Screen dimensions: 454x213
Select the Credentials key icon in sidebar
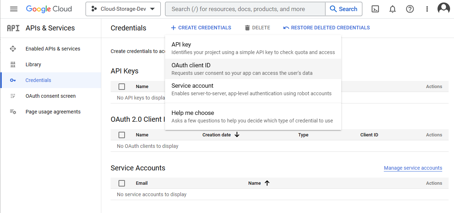tap(13, 80)
